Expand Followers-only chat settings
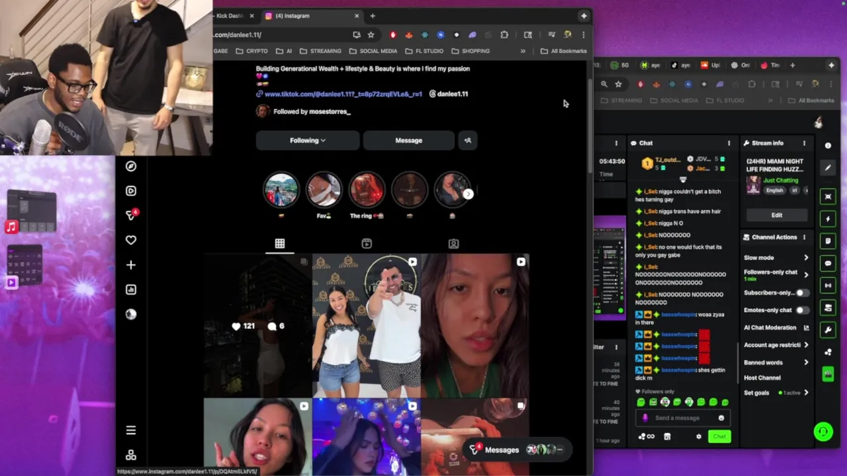 pos(806,274)
